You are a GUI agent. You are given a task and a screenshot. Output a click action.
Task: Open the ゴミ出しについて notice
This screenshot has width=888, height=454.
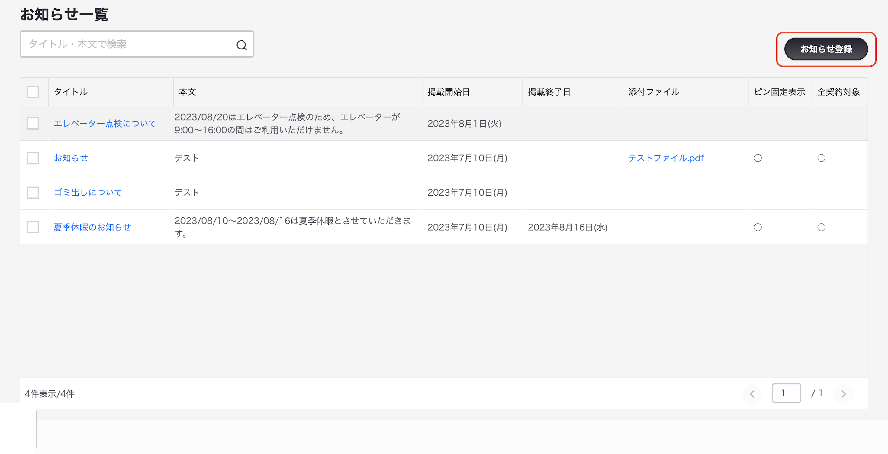coord(88,192)
